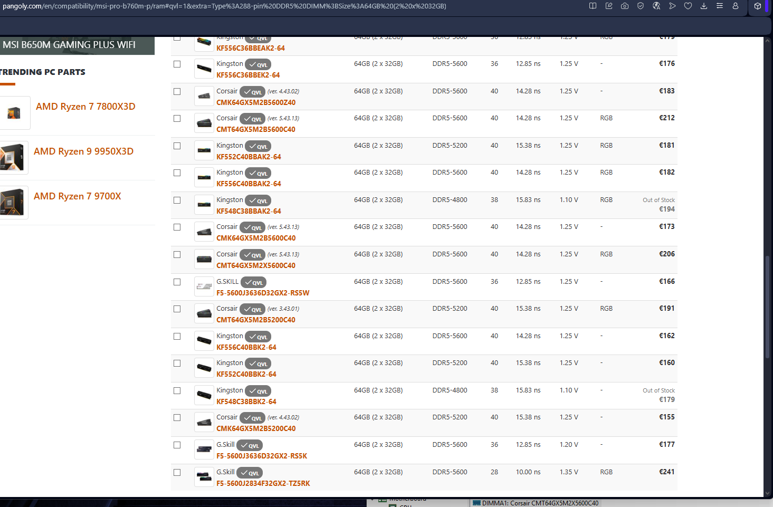The height and width of the screenshot is (507, 773).
Task: Open the KF552C40BBK2-64 product link
Action: click(246, 374)
